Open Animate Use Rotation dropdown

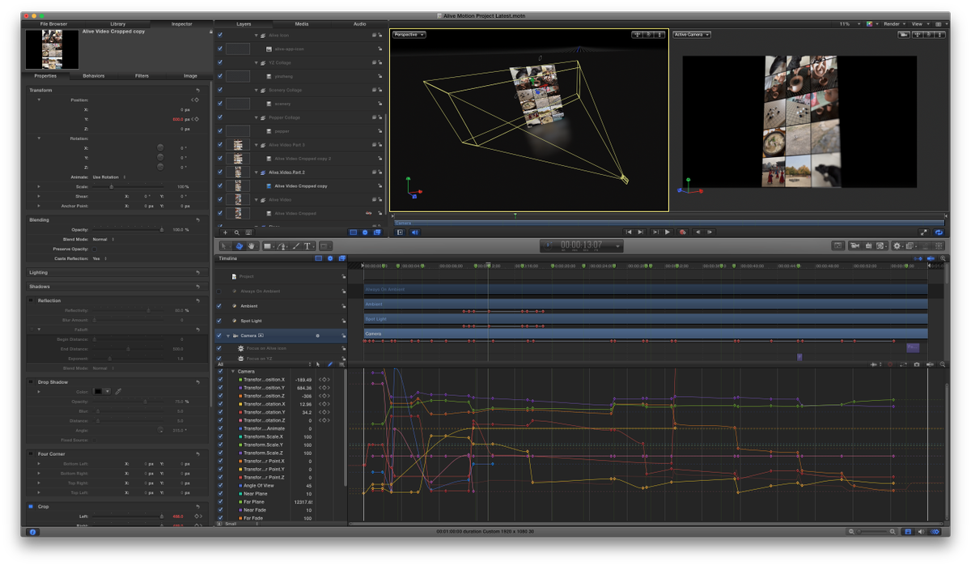(x=109, y=177)
